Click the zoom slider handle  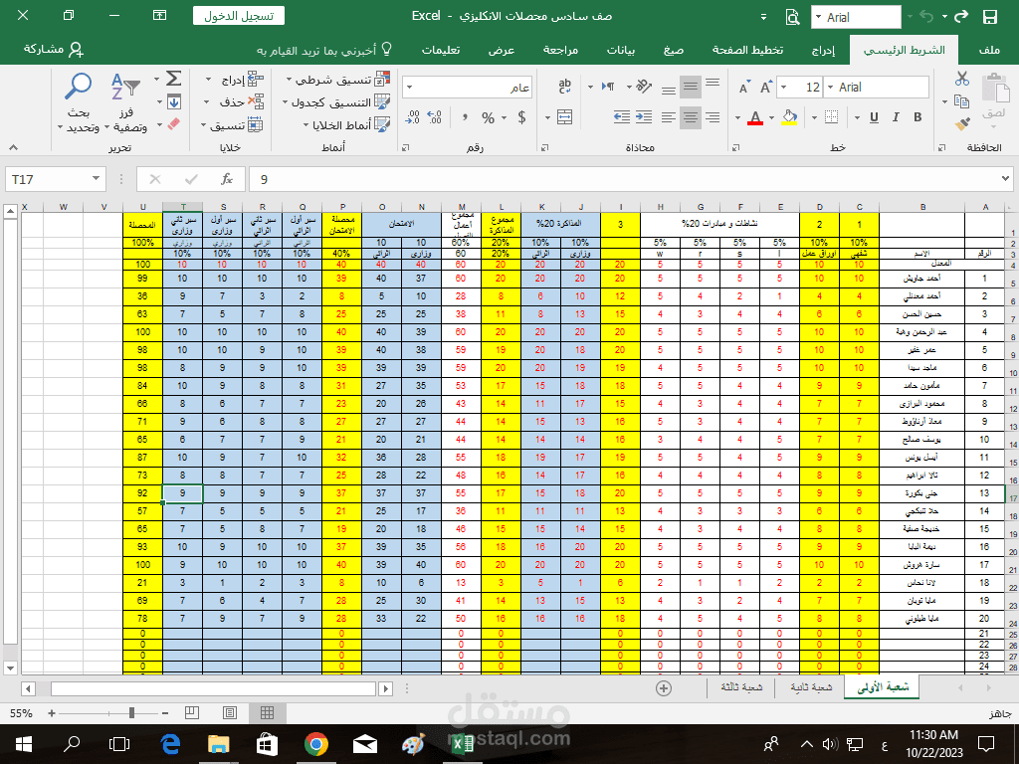(132, 713)
